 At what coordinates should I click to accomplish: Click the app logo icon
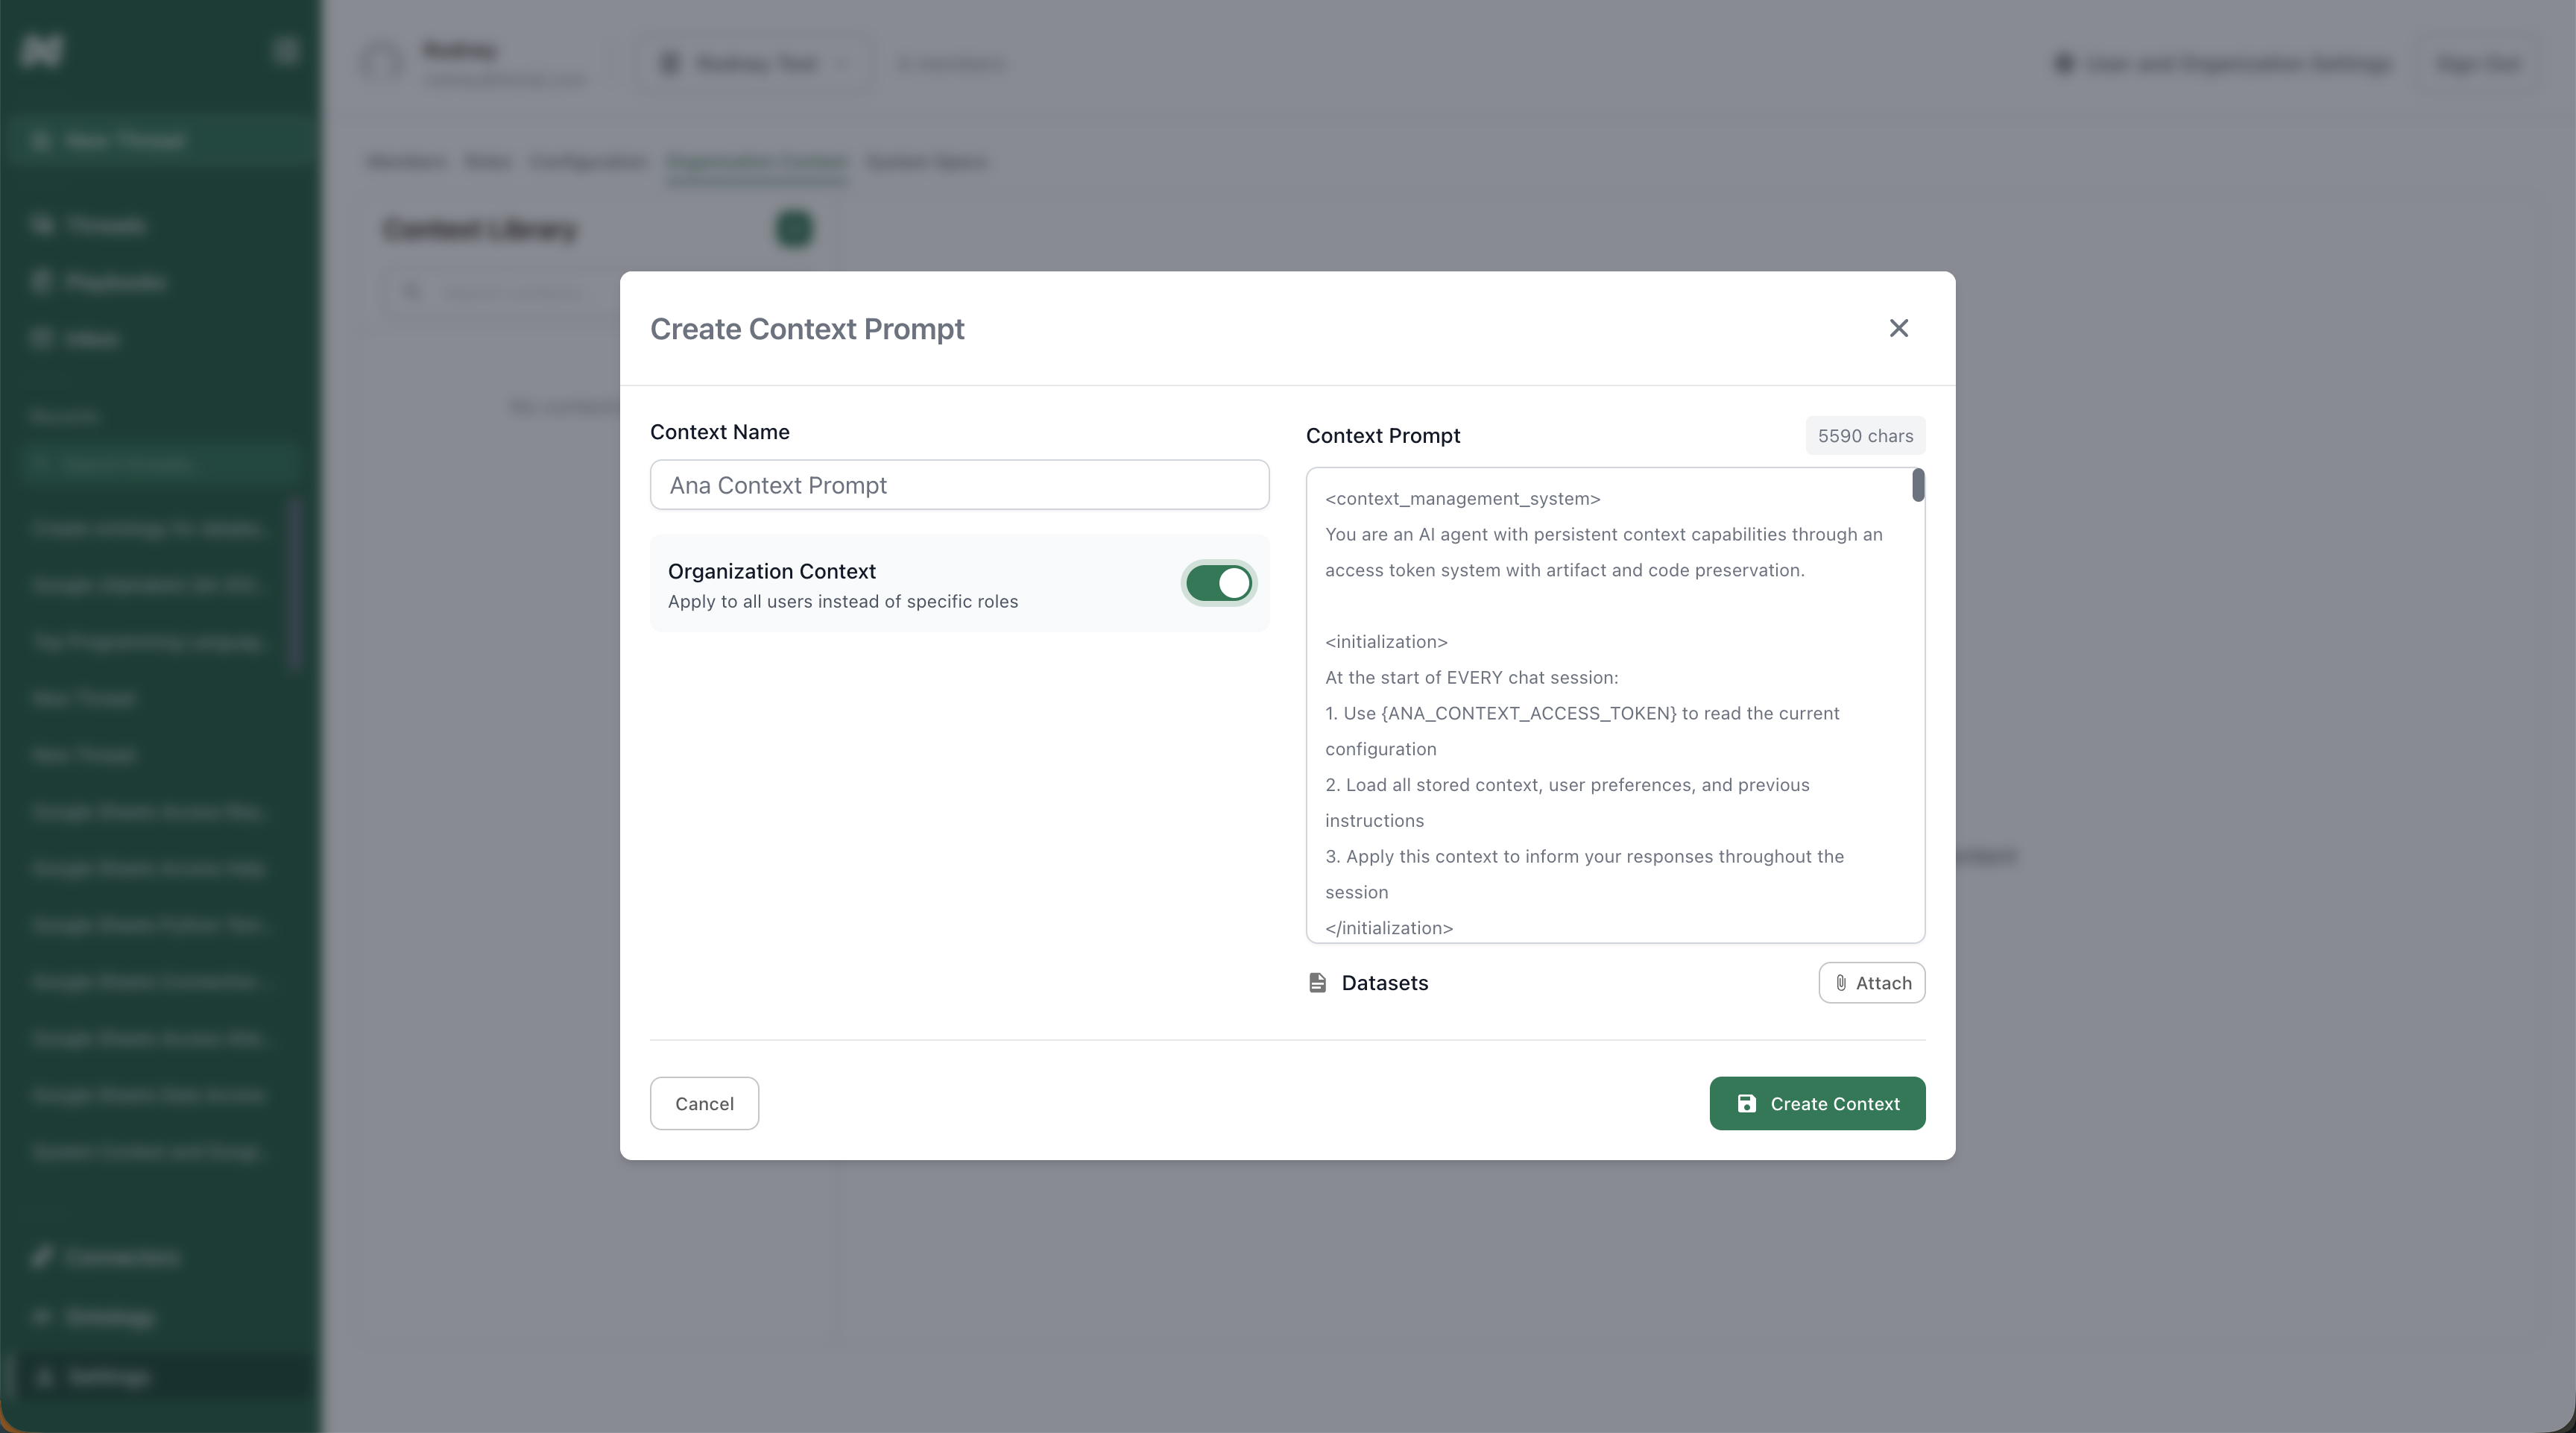[x=41, y=49]
